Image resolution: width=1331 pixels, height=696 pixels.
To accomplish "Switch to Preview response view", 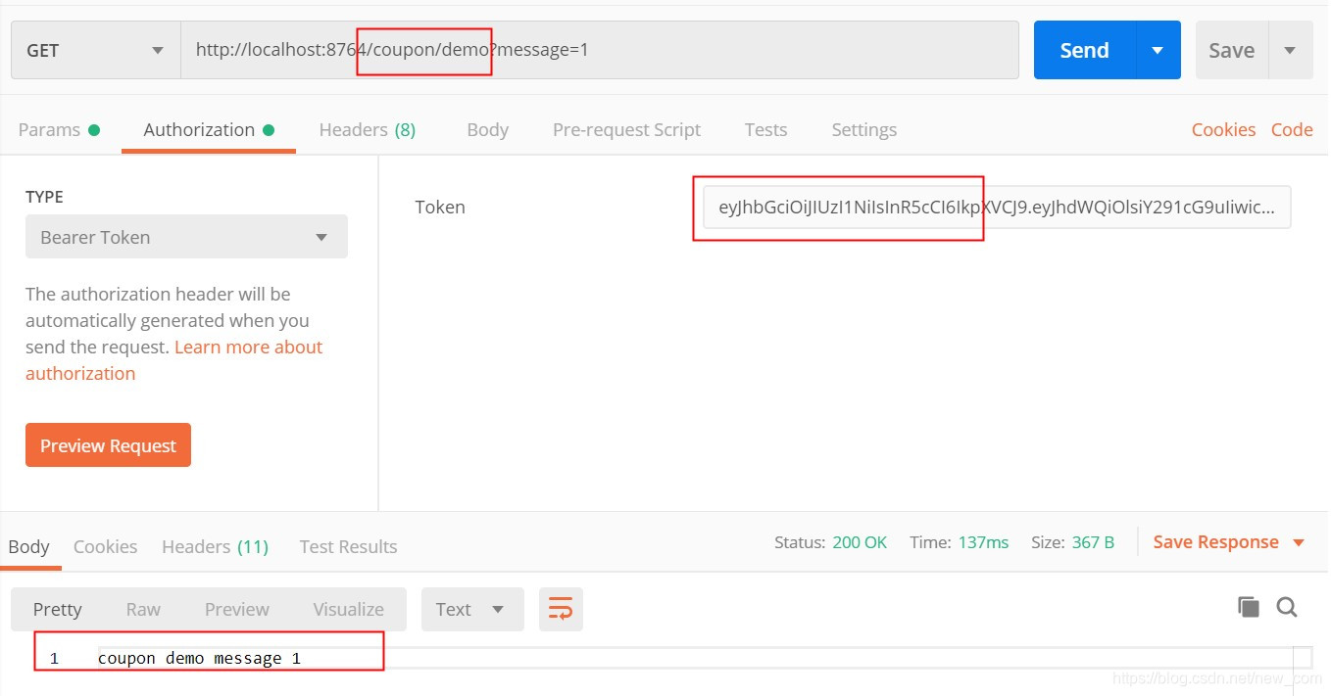I will pyautogui.click(x=236, y=609).
